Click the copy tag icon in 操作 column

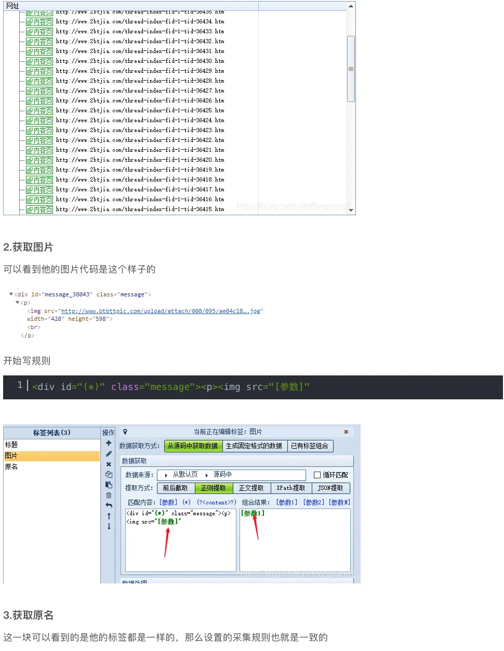[x=109, y=475]
